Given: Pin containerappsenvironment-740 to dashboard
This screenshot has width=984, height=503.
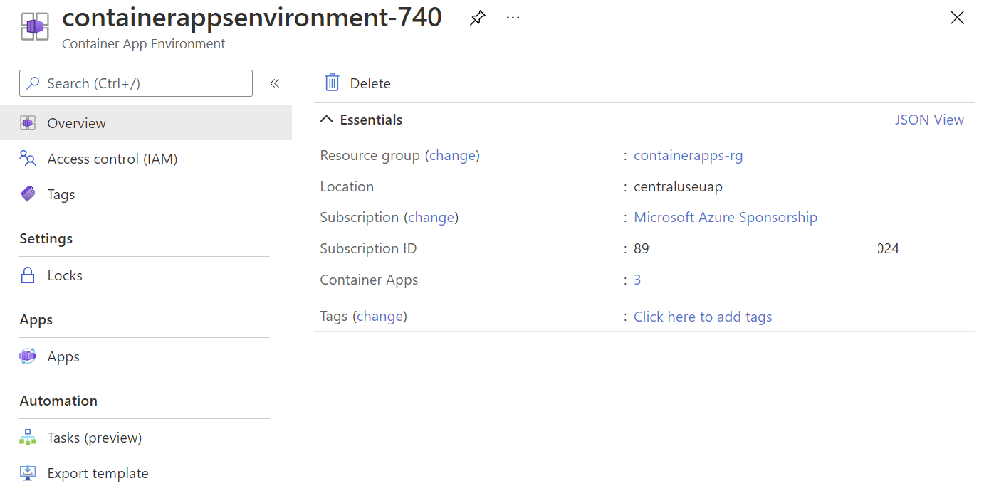Looking at the screenshot, I should click(477, 18).
